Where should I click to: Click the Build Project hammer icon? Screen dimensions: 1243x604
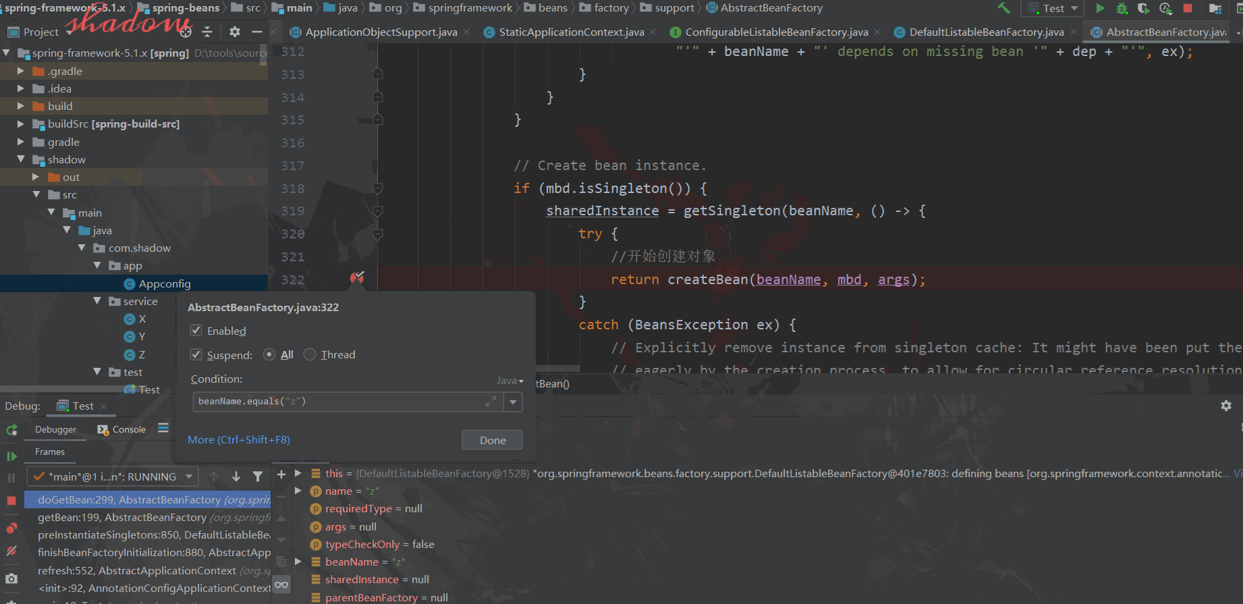(1003, 8)
